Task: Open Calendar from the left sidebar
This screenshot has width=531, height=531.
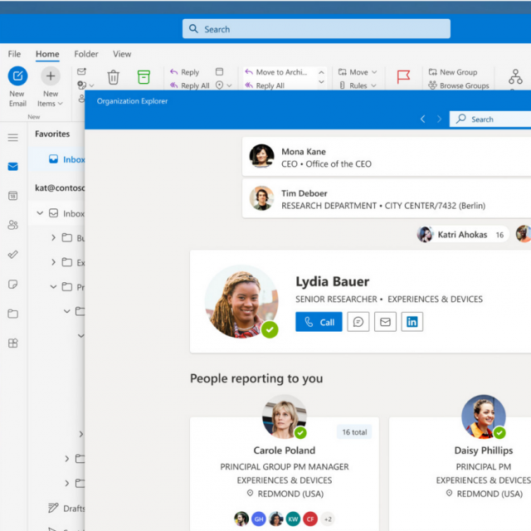Action: click(x=12, y=196)
